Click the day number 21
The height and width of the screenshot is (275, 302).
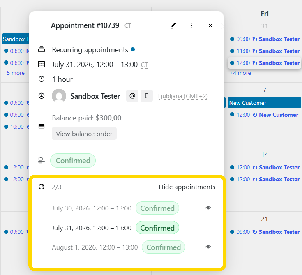pos(265,219)
